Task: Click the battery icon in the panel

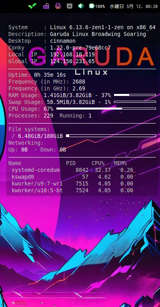Action: (92, 6)
